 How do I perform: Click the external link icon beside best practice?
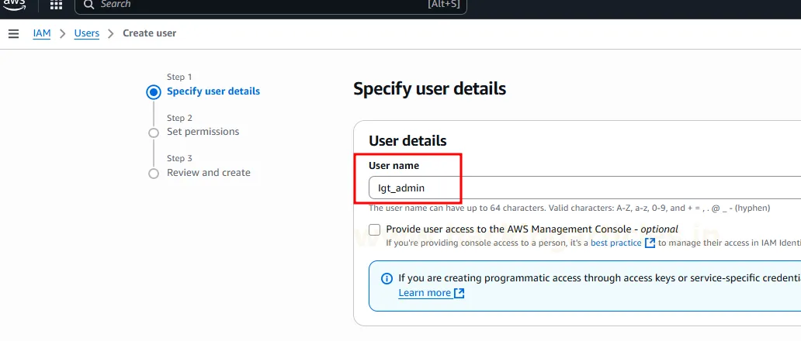tap(650, 243)
